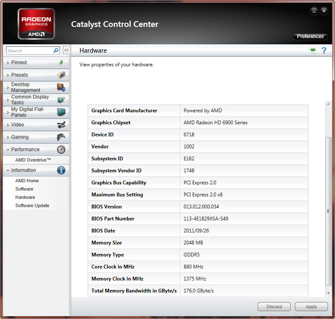Click the 'Total Memory Bandwidth in GByte/s' label
The image size is (335, 319).
tap(134, 291)
